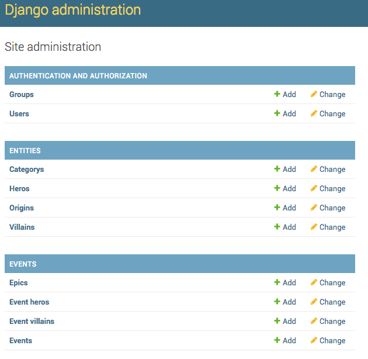
Task: Click the pencil icon in Villains row
Action: (314, 226)
